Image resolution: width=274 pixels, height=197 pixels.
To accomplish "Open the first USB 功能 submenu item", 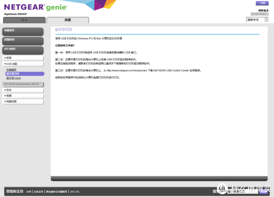I will pos(11,70).
